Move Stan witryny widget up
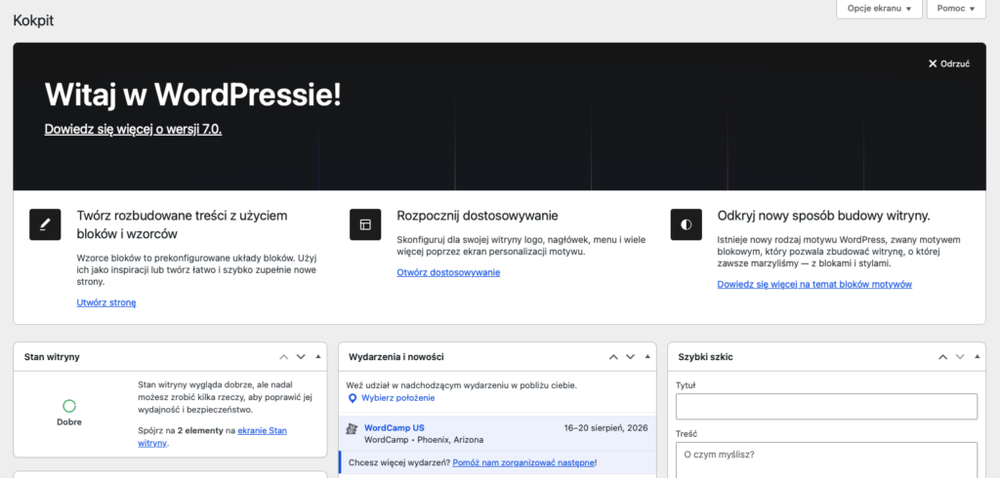1000x478 pixels. tap(284, 357)
